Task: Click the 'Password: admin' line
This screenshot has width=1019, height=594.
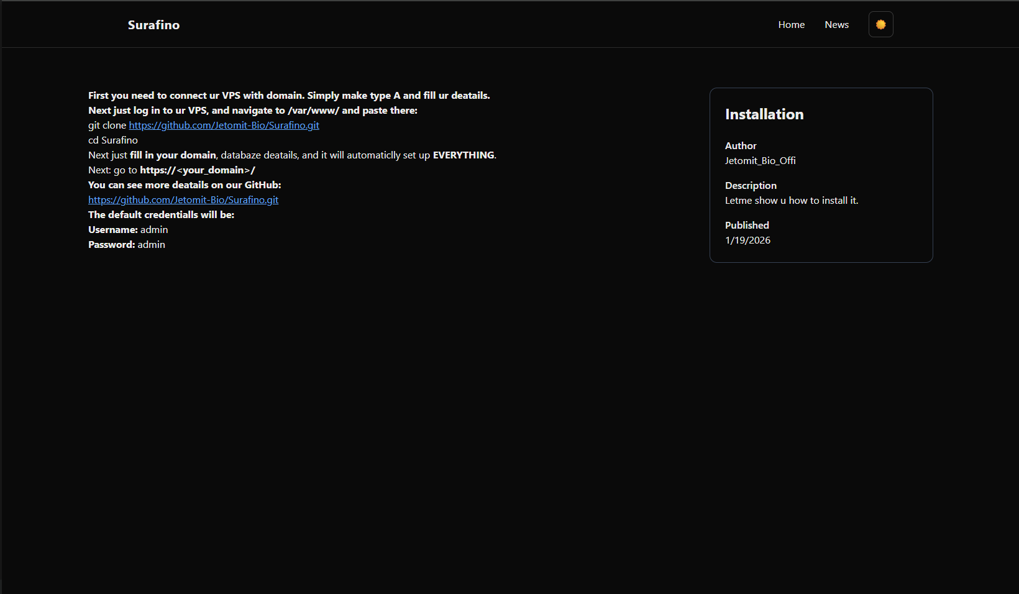Action: pos(127,245)
